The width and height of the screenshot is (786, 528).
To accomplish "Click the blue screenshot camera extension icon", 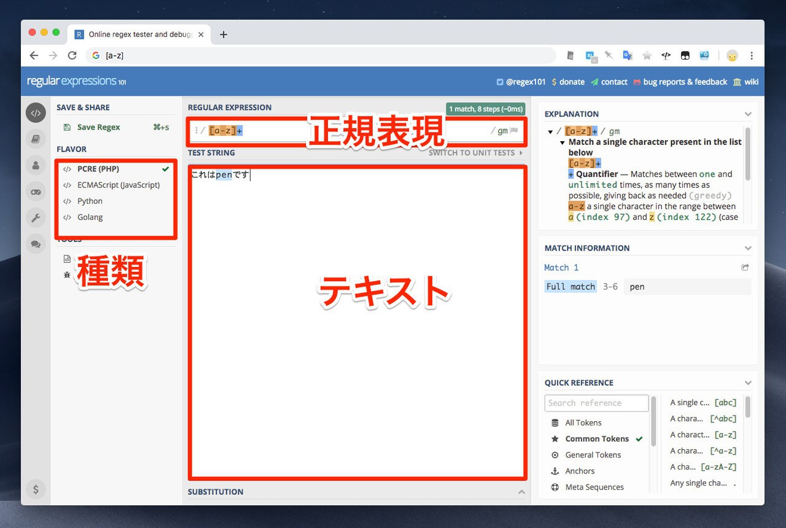I will coord(704,55).
